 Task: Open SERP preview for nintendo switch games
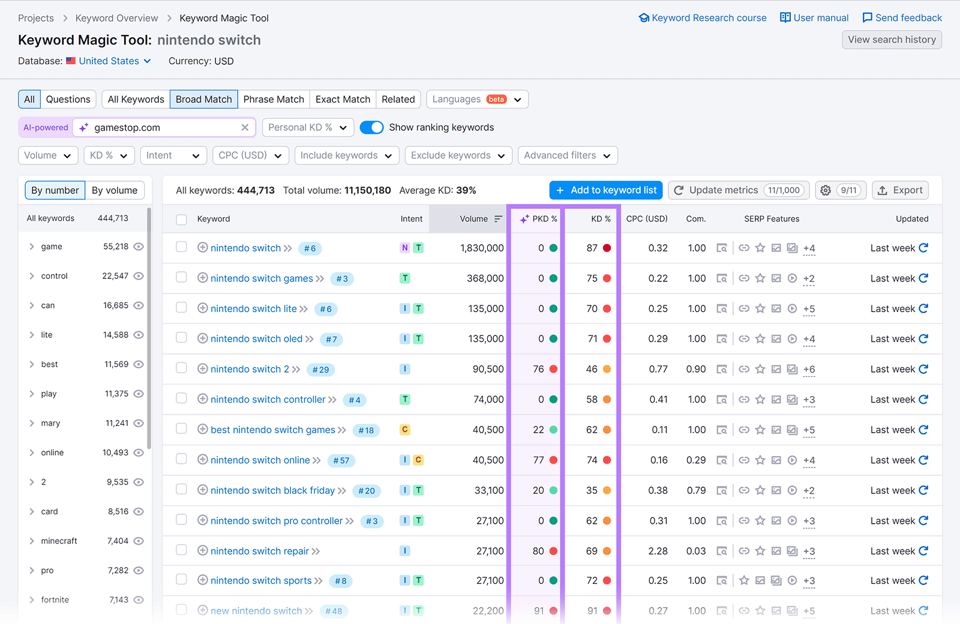click(x=722, y=278)
